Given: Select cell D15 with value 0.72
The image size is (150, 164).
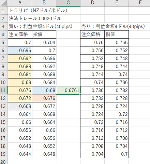Looking at the screenshot, I should click(x=92, y=122).
